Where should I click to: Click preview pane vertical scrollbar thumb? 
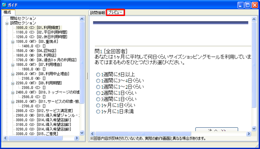tap(254, 65)
